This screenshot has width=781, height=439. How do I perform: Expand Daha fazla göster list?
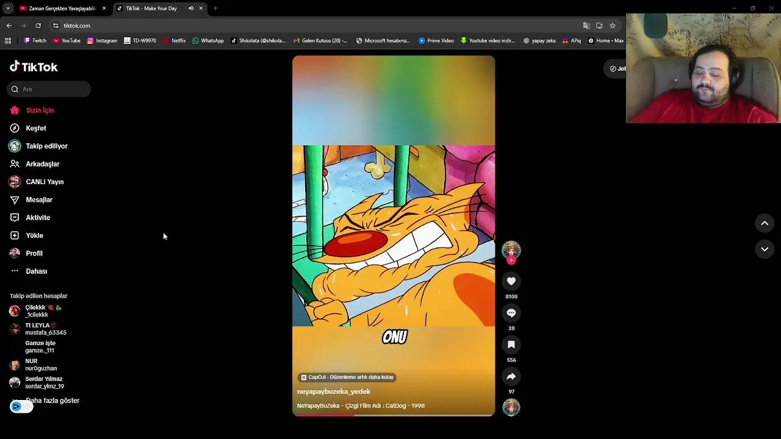[52, 401]
